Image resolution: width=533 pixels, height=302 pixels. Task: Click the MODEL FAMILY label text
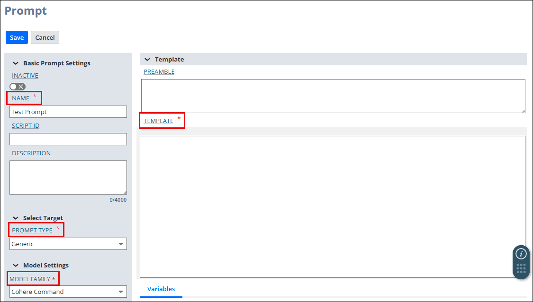[30, 279]
